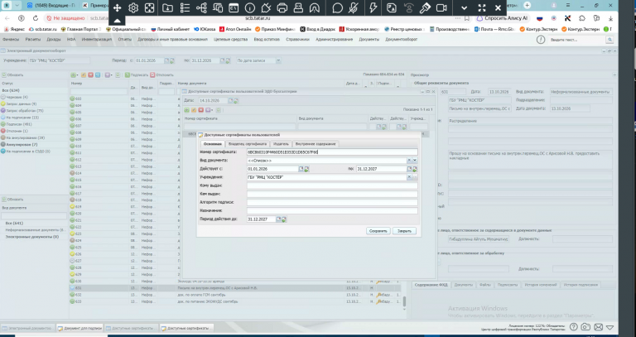Switch to Владелец сертификата tab
This screenshot has height=337, width=636.
click(x=248, y=144)
